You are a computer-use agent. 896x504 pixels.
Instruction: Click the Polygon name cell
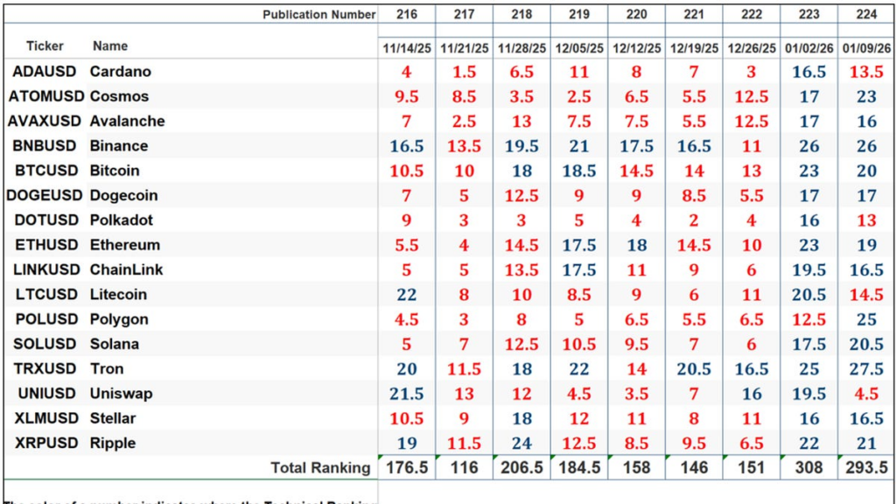click(x=119, y=318)
